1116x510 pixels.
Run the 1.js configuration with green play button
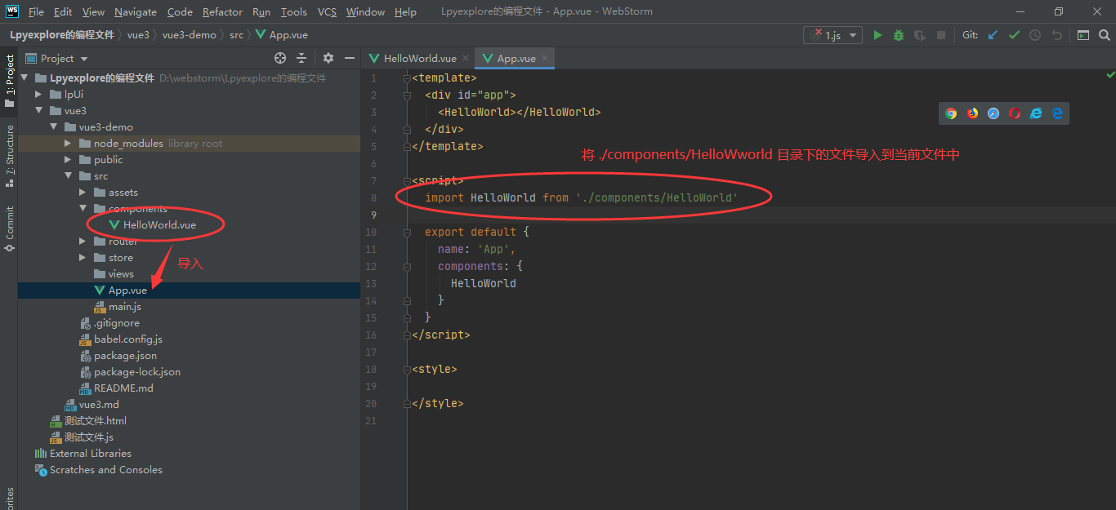point(877,35)
